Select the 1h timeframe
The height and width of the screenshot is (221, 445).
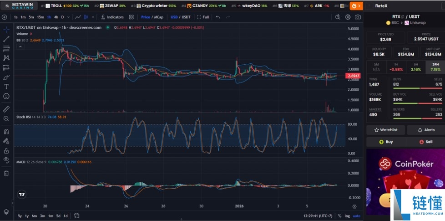click(49, 17)
